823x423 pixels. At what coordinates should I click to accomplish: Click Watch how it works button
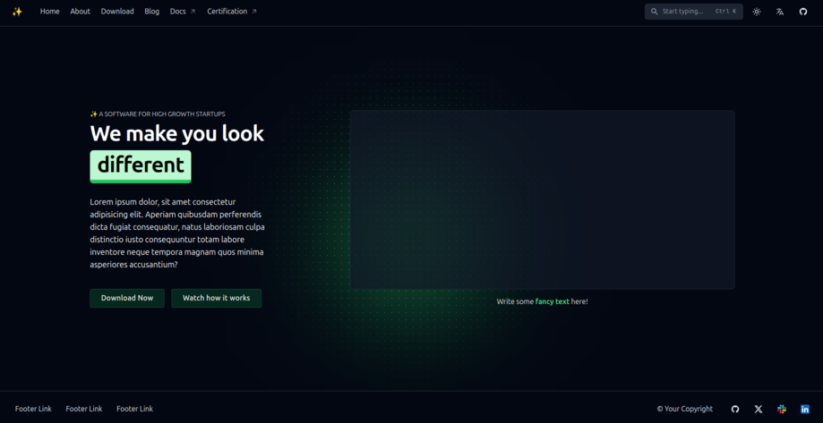coord(216,299)
